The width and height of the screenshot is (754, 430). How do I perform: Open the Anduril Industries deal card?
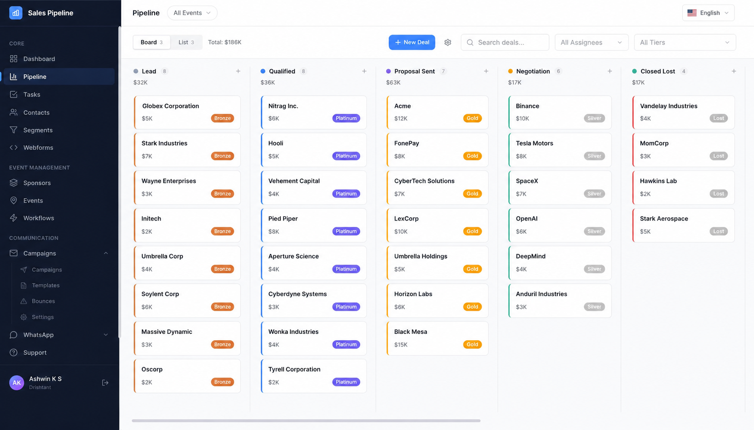point(560,300)
